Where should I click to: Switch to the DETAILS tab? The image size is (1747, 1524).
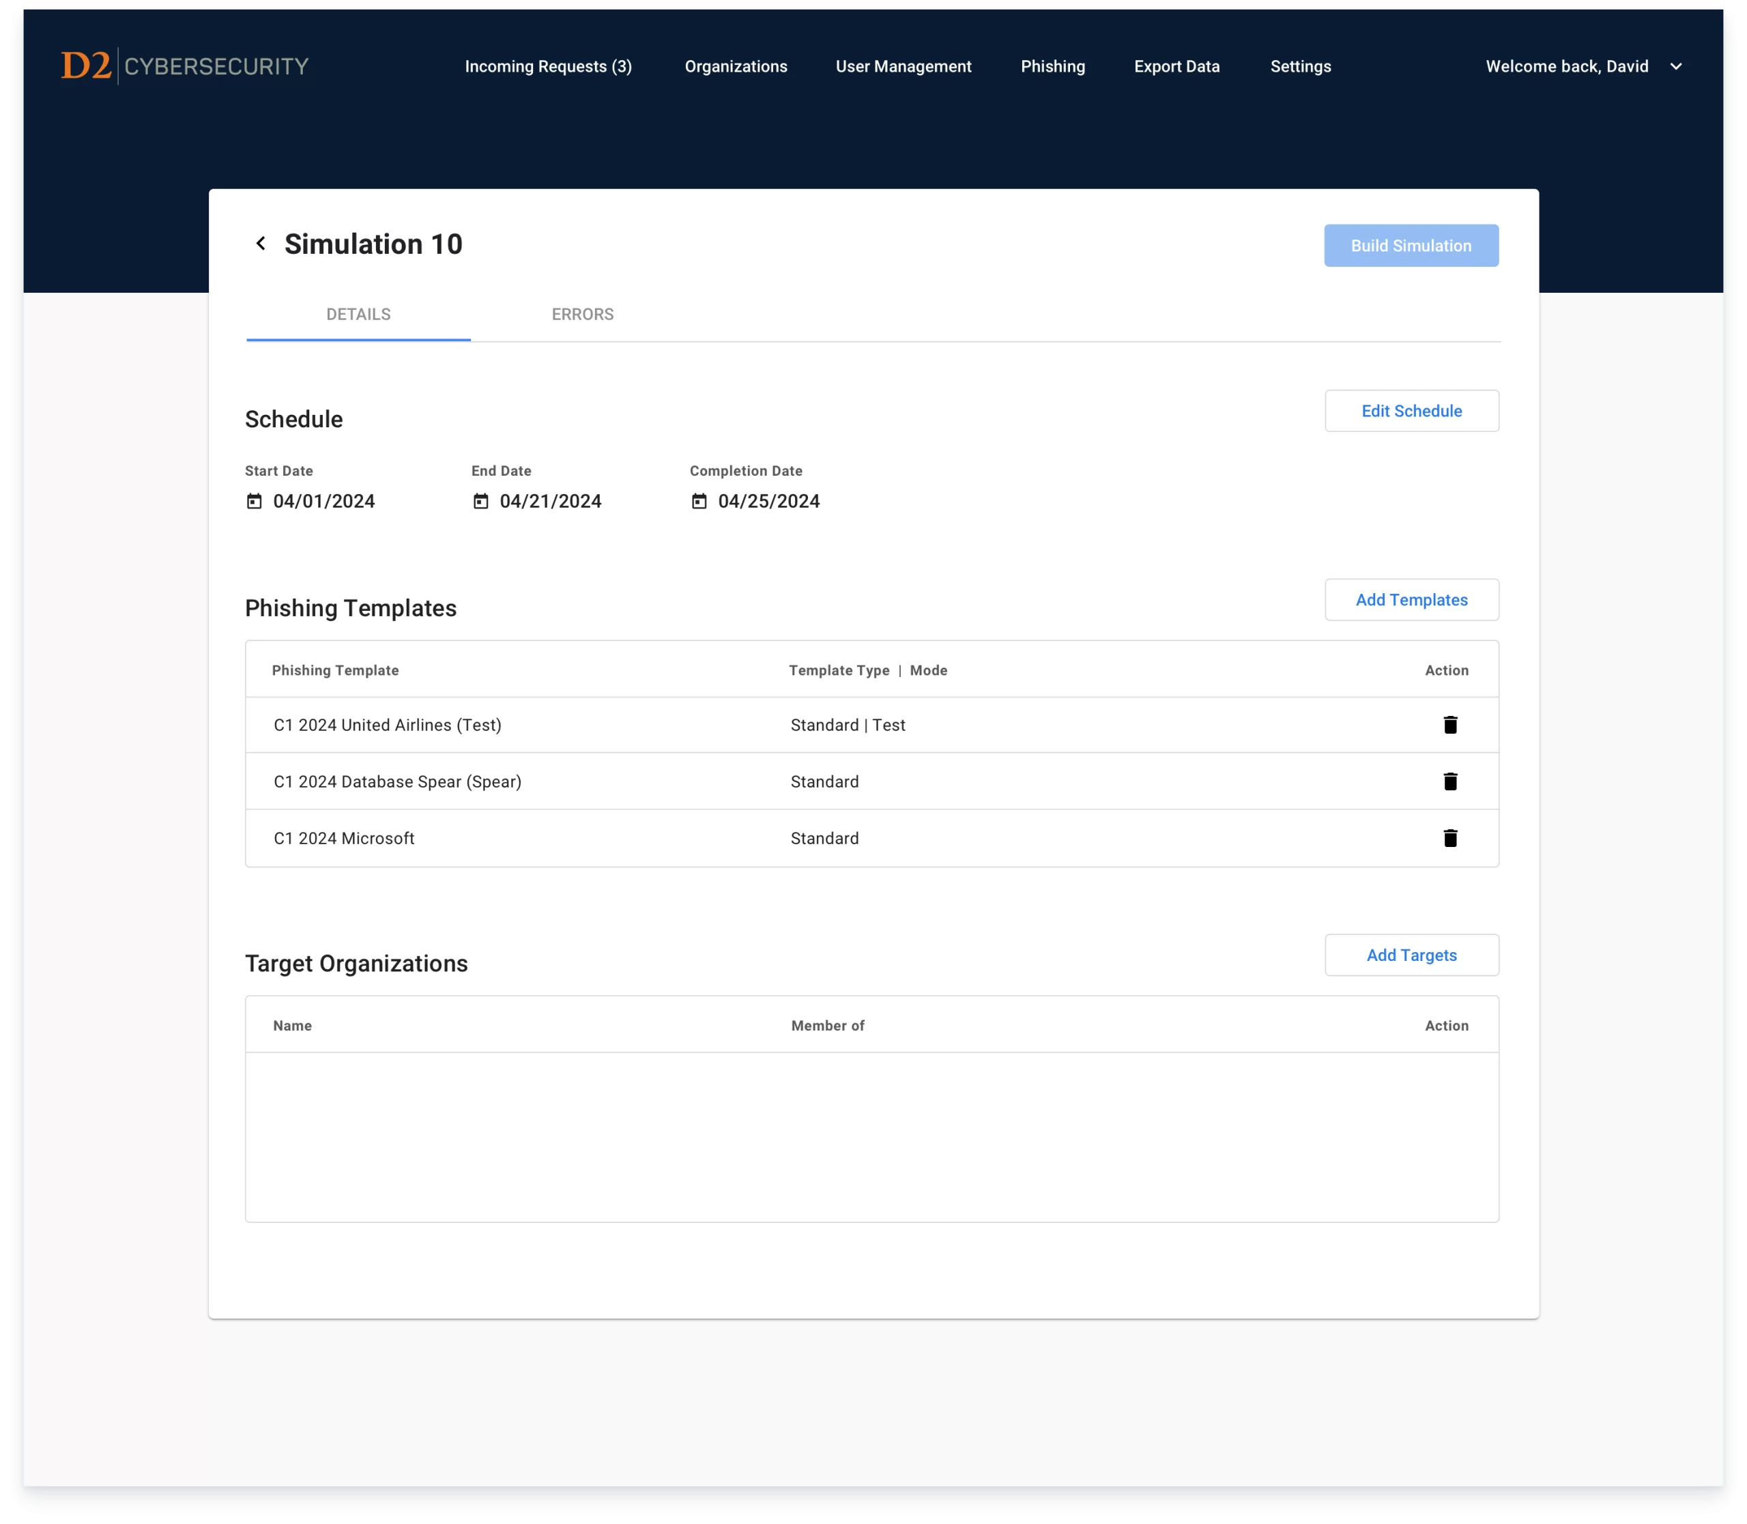tap(358, 315)
